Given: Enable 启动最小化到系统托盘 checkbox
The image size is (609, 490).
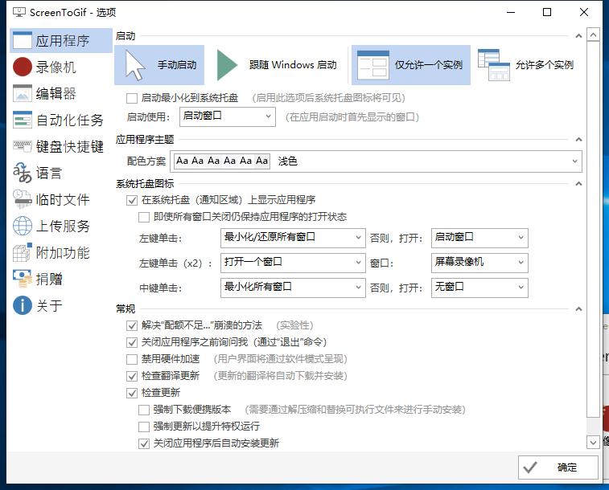Looking at the screenshot, I should (132, 98).
